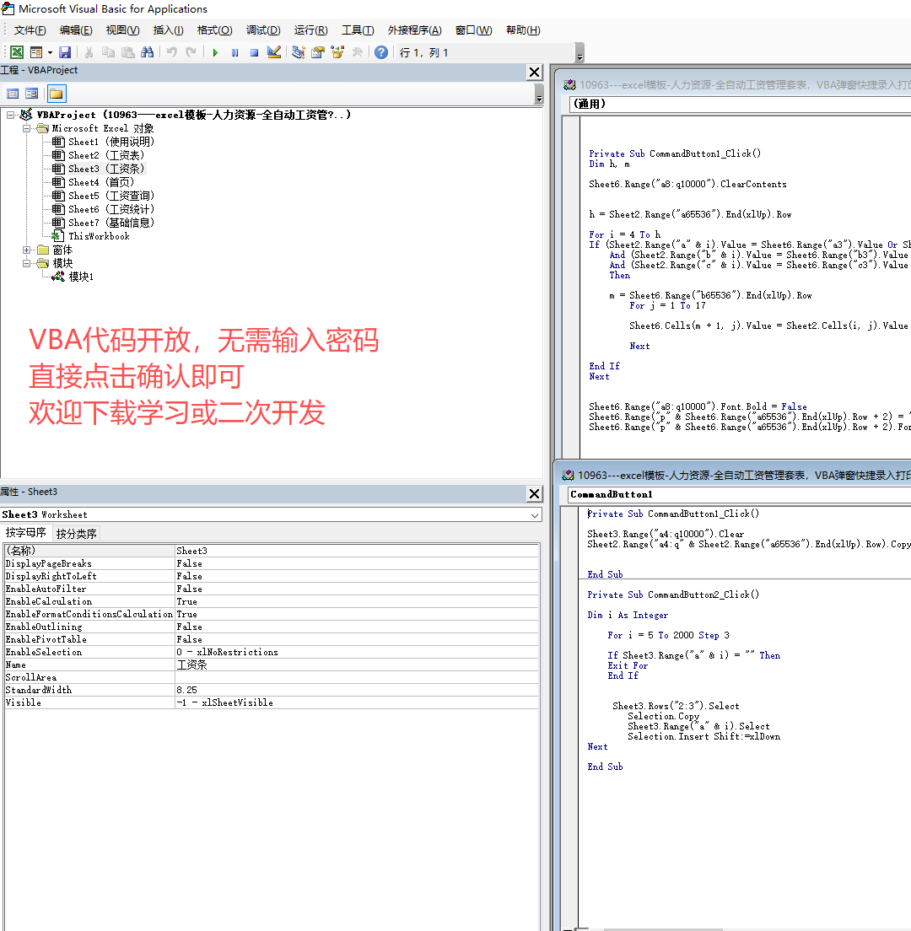The image size is (911, 931).
Task: Save the workbook with the floppy disk icon
Action: pos(65,52)
